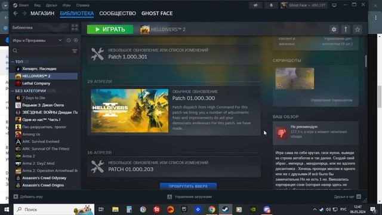This screenshot has height=215, width=382.
Task: Click the back navigation arrow in Steam
Action: click(x=16, y=13)
